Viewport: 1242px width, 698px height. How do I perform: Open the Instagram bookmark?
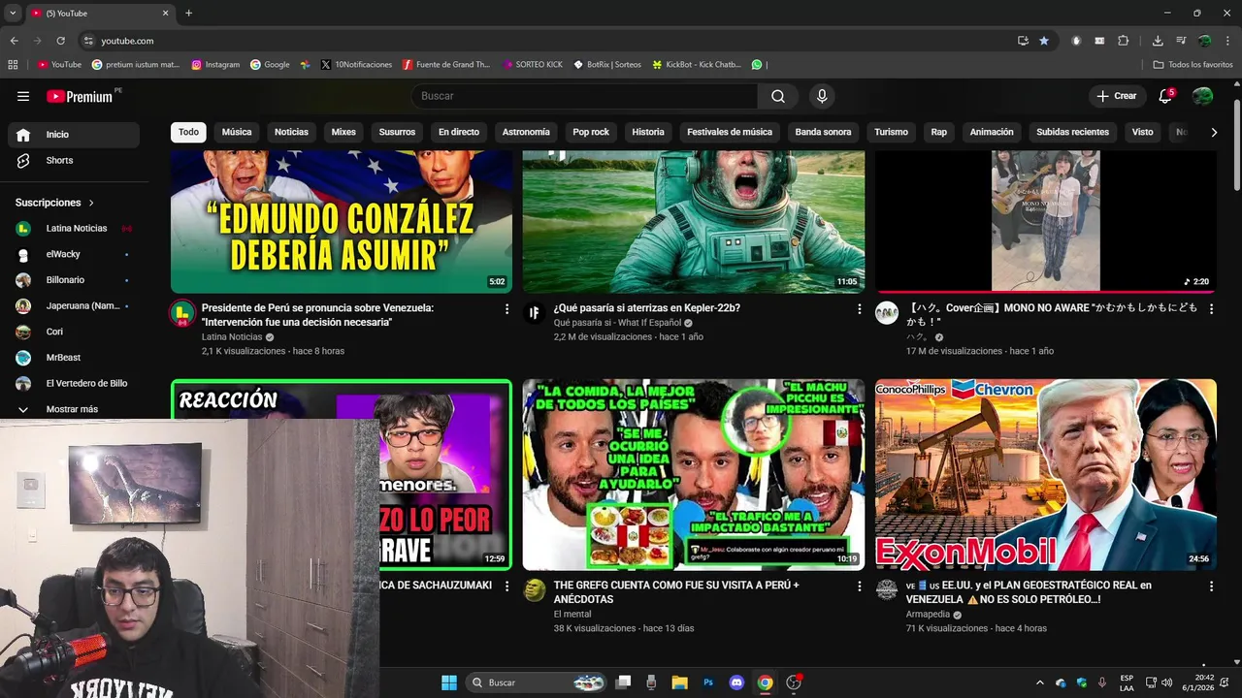[214, 65]
